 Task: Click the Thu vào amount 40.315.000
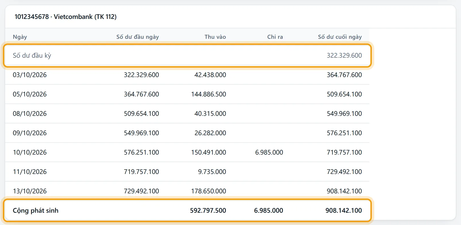point(210,114)
